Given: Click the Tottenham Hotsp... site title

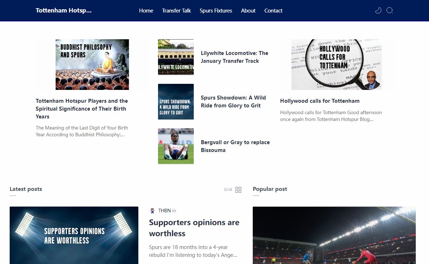Looking at the screenshot, I should 64,10.
